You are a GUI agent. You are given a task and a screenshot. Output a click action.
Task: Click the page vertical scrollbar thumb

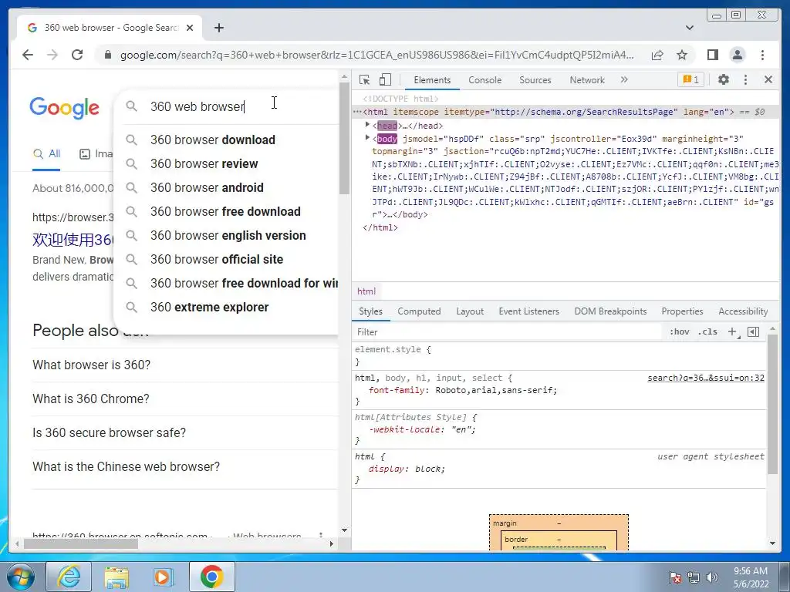[x=344, y=139]
